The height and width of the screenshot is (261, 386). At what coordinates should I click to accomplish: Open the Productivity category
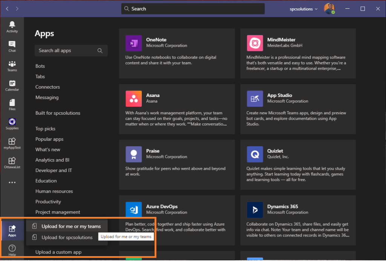click(x=48, y=202)
